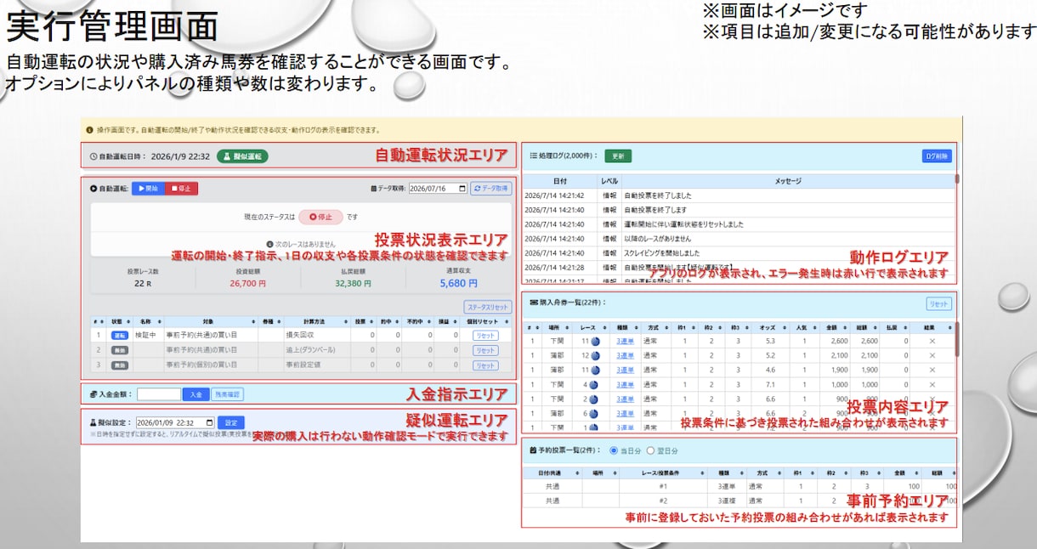Click the blue race icon for 下関 race 2
The height and width of the screenshot is (549, 1037).
click(x=594, y=399)
